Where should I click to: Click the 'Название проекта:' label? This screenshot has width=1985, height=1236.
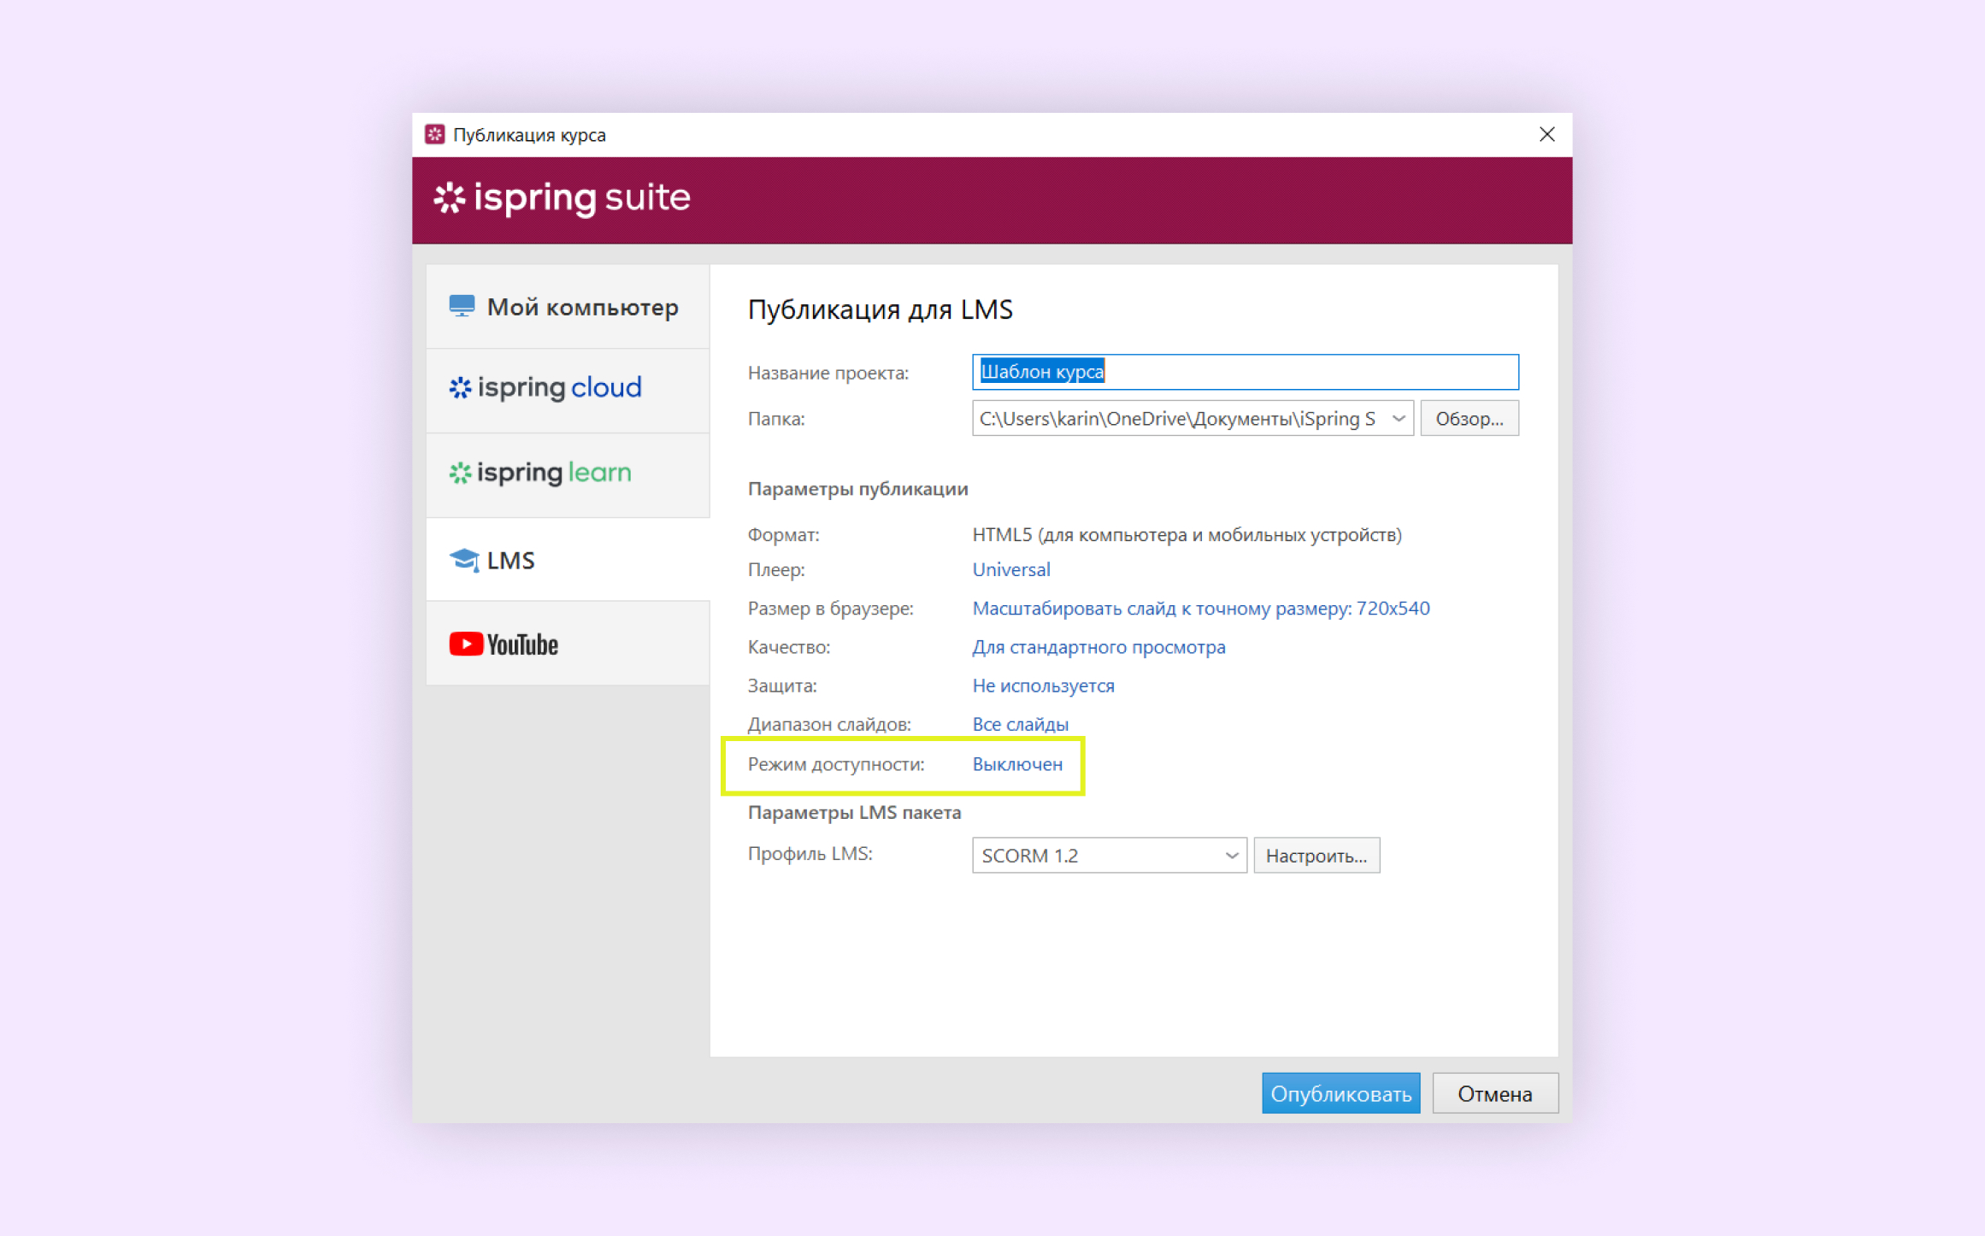(828, 373)
